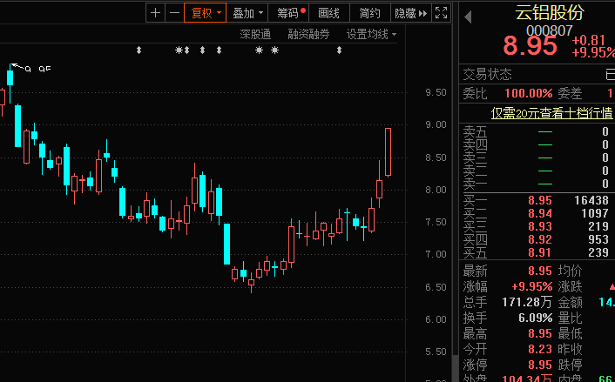Open the 复权 dropdown
The height and width of the screenshot is (382, 615).
(206, 13)
